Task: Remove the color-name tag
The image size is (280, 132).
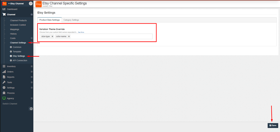Action: [x=69, y=36]
